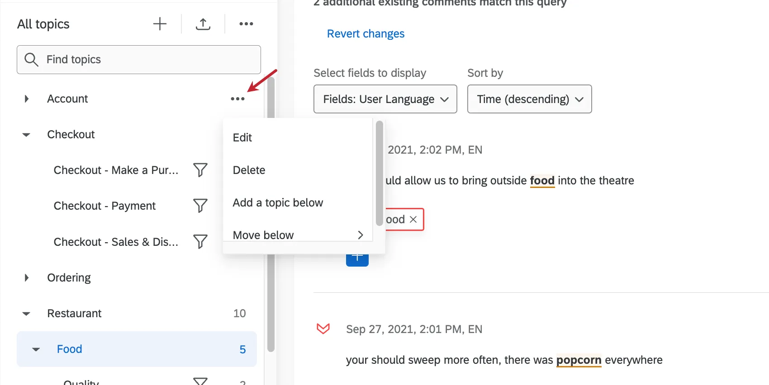Click filter icon for Checkout - Make a Purchase
Image resolution: width=769 pixels, height=385 pixels.
pyautogui.click(x=200, y=170)
